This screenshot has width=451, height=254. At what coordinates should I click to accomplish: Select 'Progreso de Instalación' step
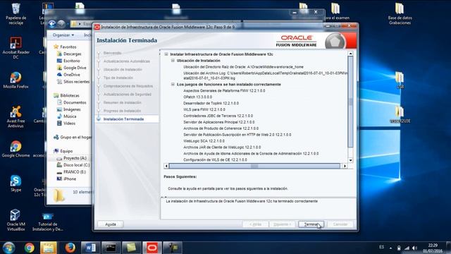coord(122,111)
